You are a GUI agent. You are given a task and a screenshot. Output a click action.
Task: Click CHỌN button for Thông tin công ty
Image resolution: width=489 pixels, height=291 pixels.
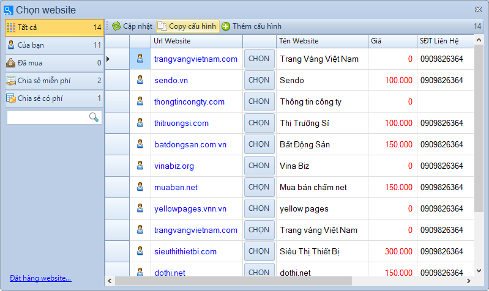click(x=259, y=101)
